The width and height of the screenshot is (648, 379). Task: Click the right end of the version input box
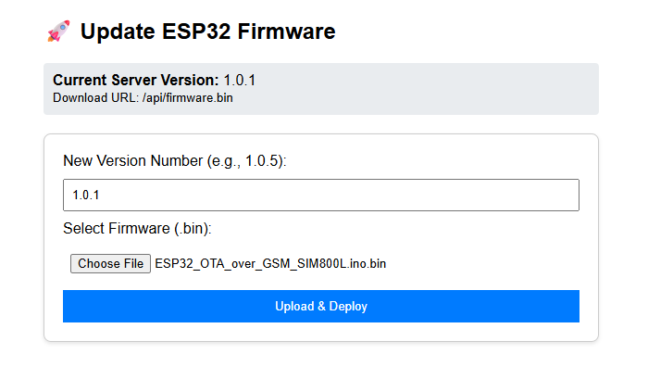[555, 196]
